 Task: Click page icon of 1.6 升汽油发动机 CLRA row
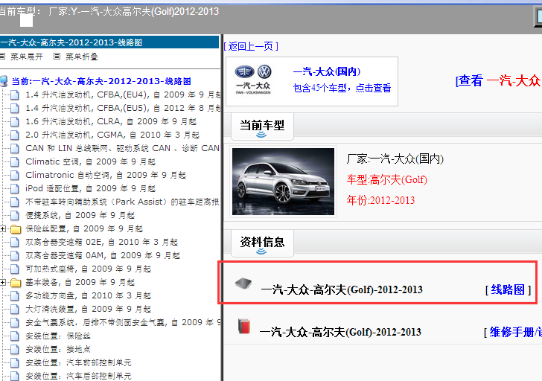(15, 121)
